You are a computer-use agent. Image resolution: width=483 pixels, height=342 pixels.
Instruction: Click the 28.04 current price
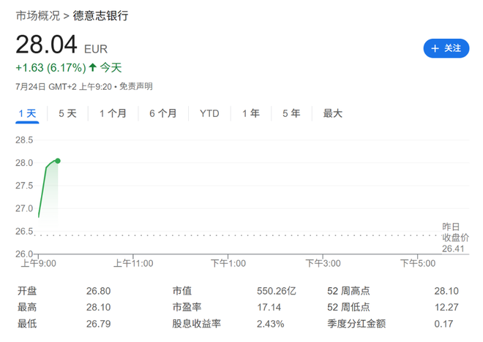[x=46, y=45]
